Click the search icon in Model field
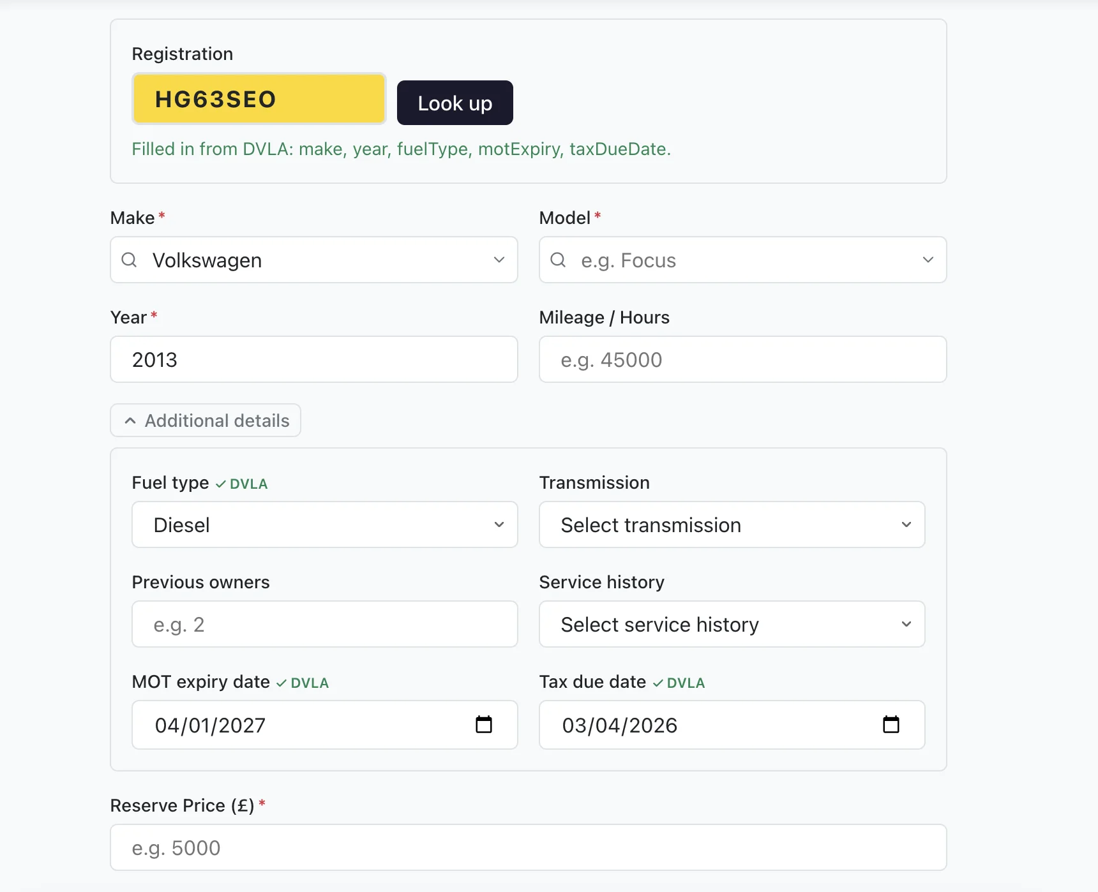Viewport: 1098px width, 892px height. tap(558, 260)
